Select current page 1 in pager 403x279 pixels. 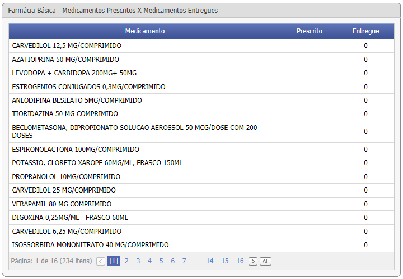click(x=114, y=261)
